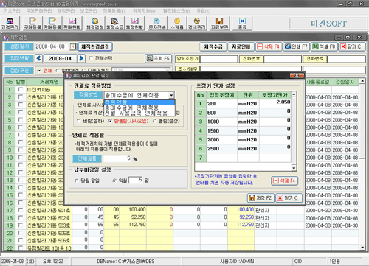Go to next month with the right arrow

click(81, 58)
